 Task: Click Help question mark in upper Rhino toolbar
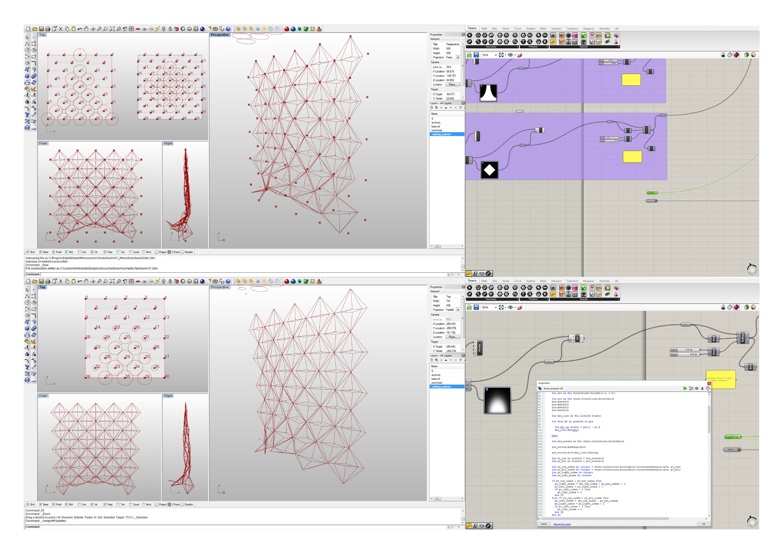[228, 29]
